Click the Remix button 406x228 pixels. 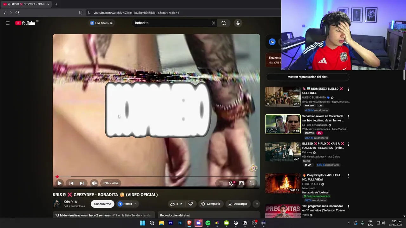(x=125, y=204)
